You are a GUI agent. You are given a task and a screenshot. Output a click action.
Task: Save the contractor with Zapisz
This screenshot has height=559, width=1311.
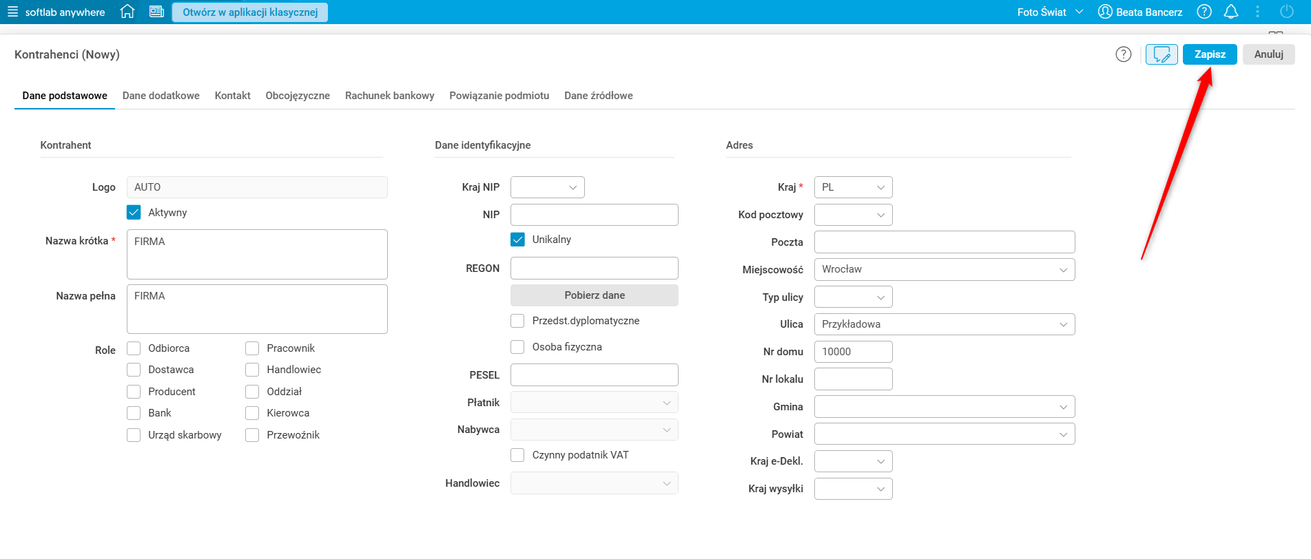pyautogui.click(x=1210, y=54)
